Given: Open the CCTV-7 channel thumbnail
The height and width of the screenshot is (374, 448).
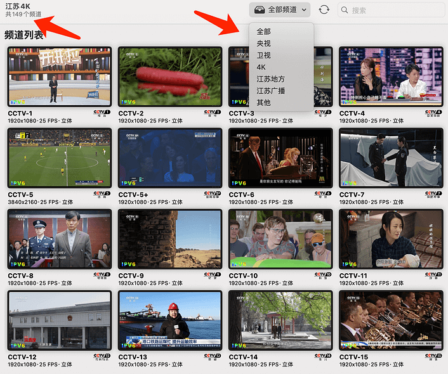Looking at the screenshot, I should (391, 158).
